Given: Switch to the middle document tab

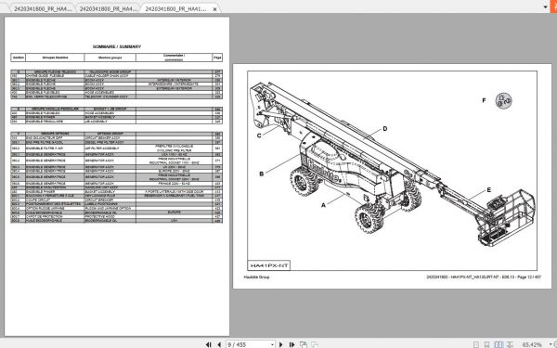Looking at the screenshot, I should point(108,9).
